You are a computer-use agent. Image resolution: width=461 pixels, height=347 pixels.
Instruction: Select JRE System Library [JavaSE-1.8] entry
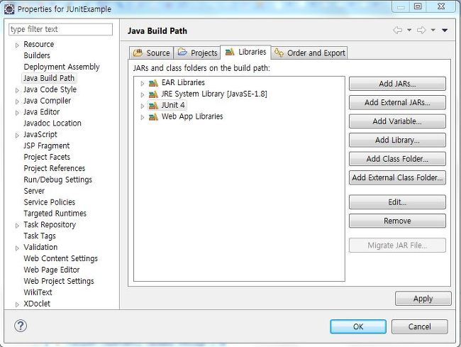point(214,94)
